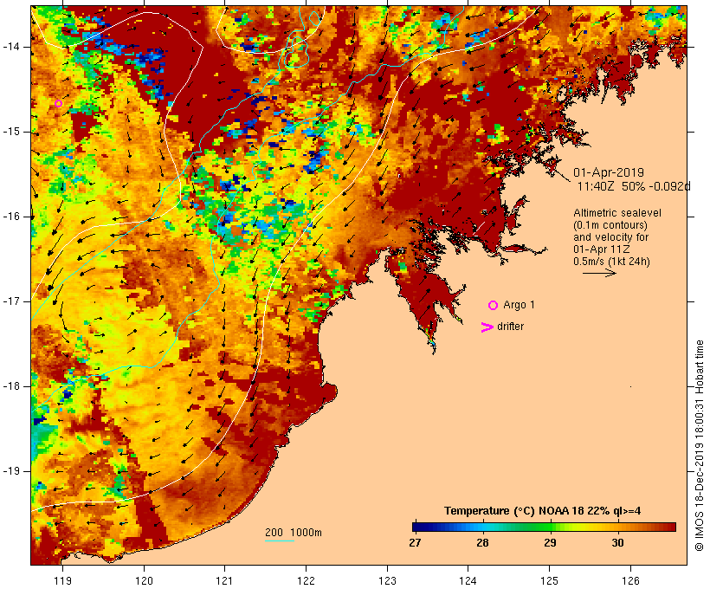
Task: Click the longitude label 120
Action: [x=144, y=581]
